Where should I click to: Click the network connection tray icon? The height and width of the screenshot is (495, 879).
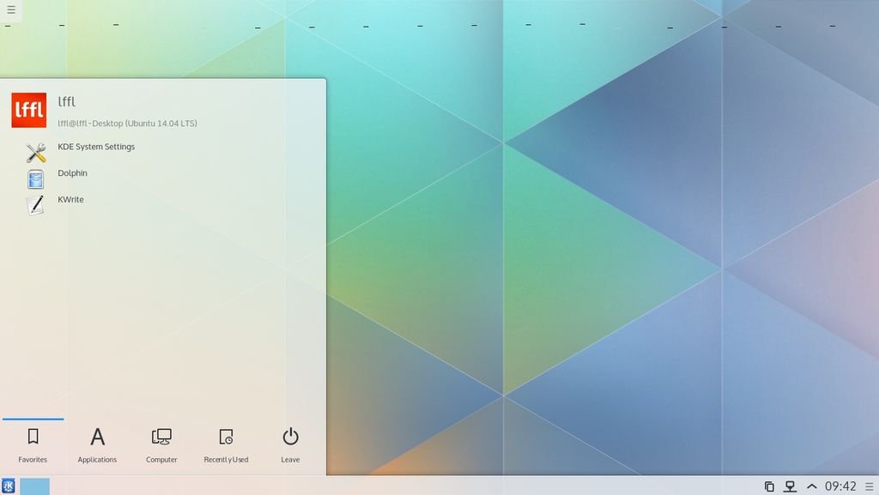point(791,486)
